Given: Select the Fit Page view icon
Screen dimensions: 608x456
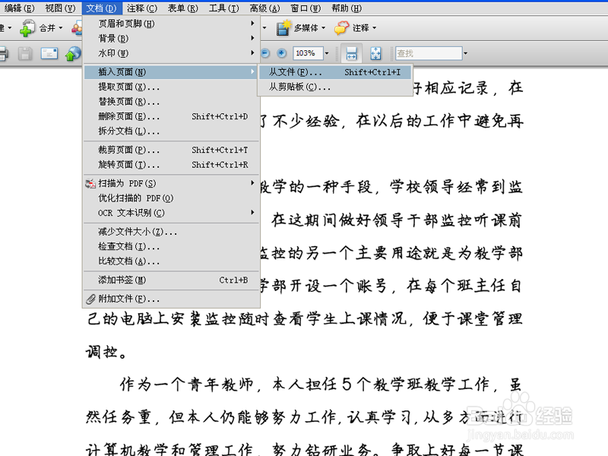Looking at the screenshot, I should tap(375, 53).
